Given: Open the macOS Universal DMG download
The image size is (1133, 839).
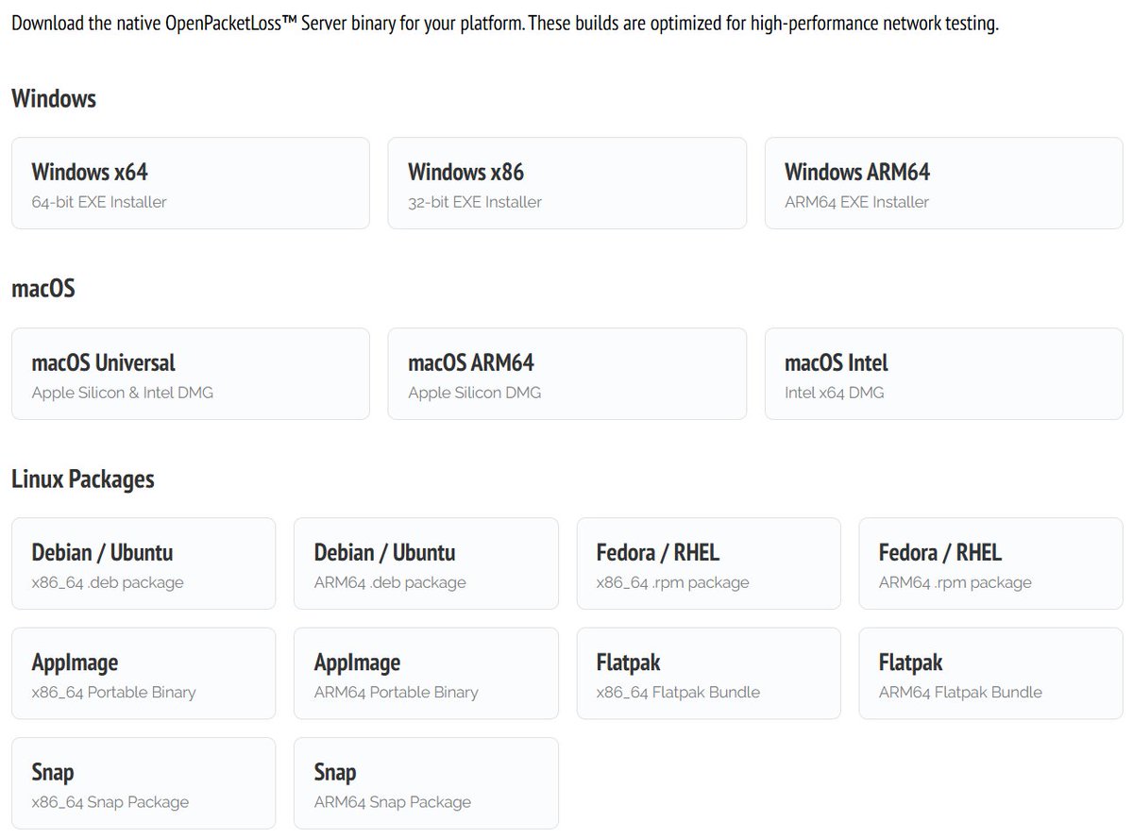Looking at the screenshot, I should point(191,374).
